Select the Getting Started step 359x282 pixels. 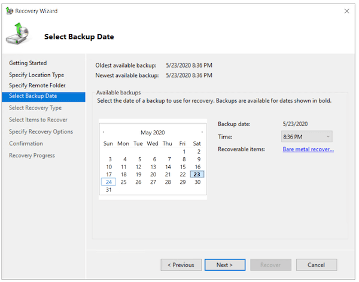tap(28, 63)
